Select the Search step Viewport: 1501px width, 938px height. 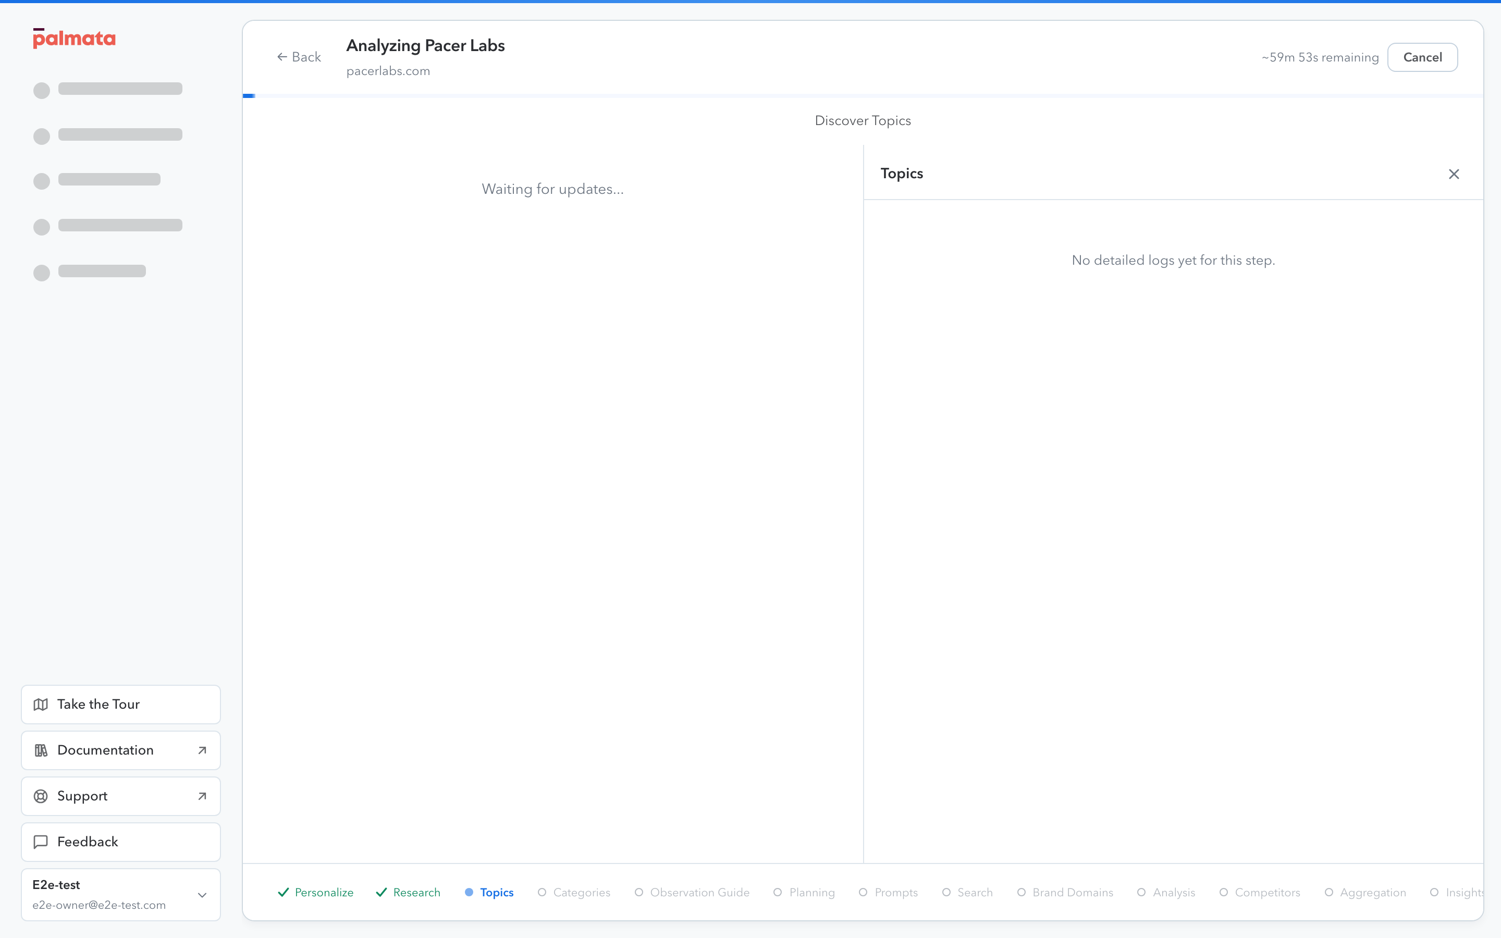[968, 892]
